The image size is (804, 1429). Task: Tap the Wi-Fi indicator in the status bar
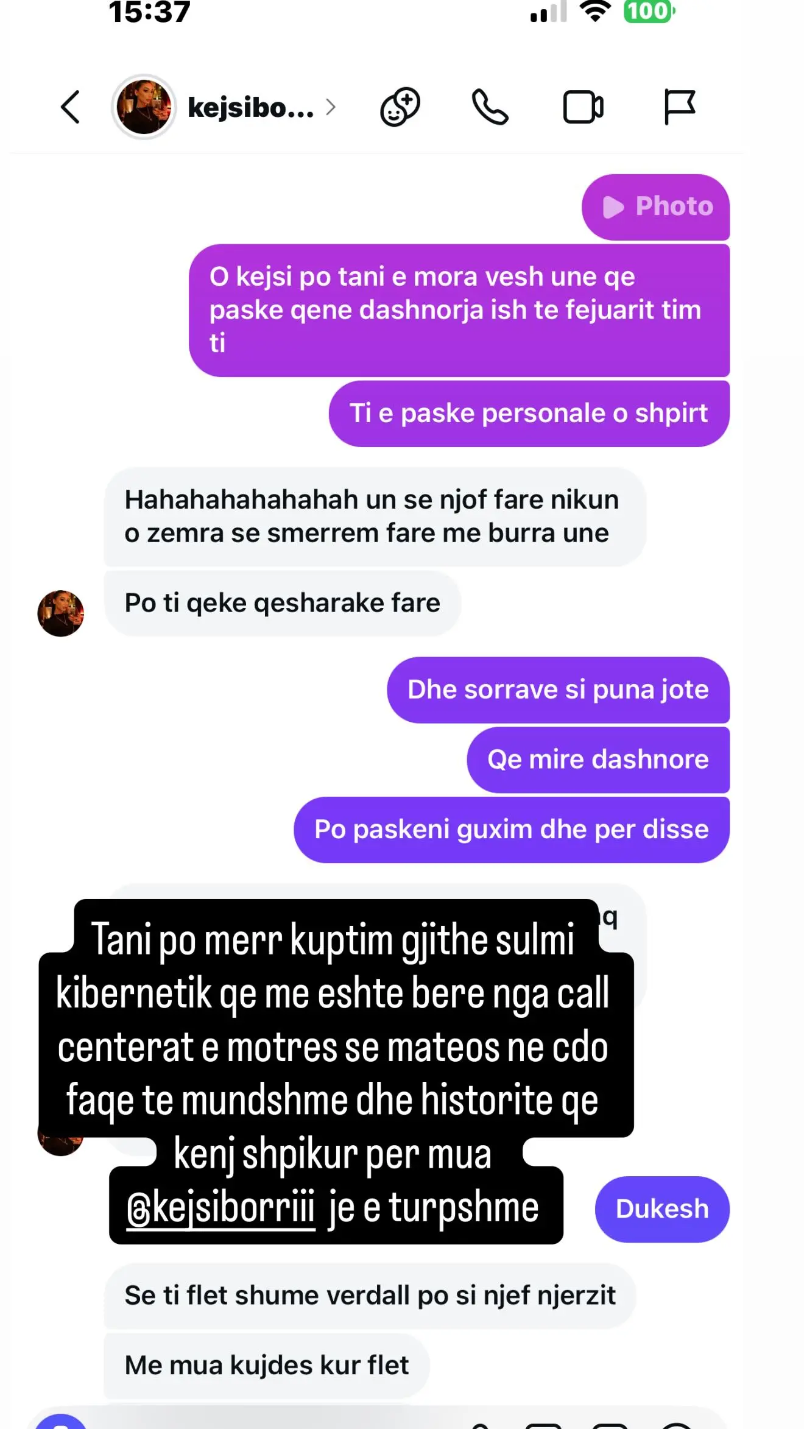pos(595,11)
